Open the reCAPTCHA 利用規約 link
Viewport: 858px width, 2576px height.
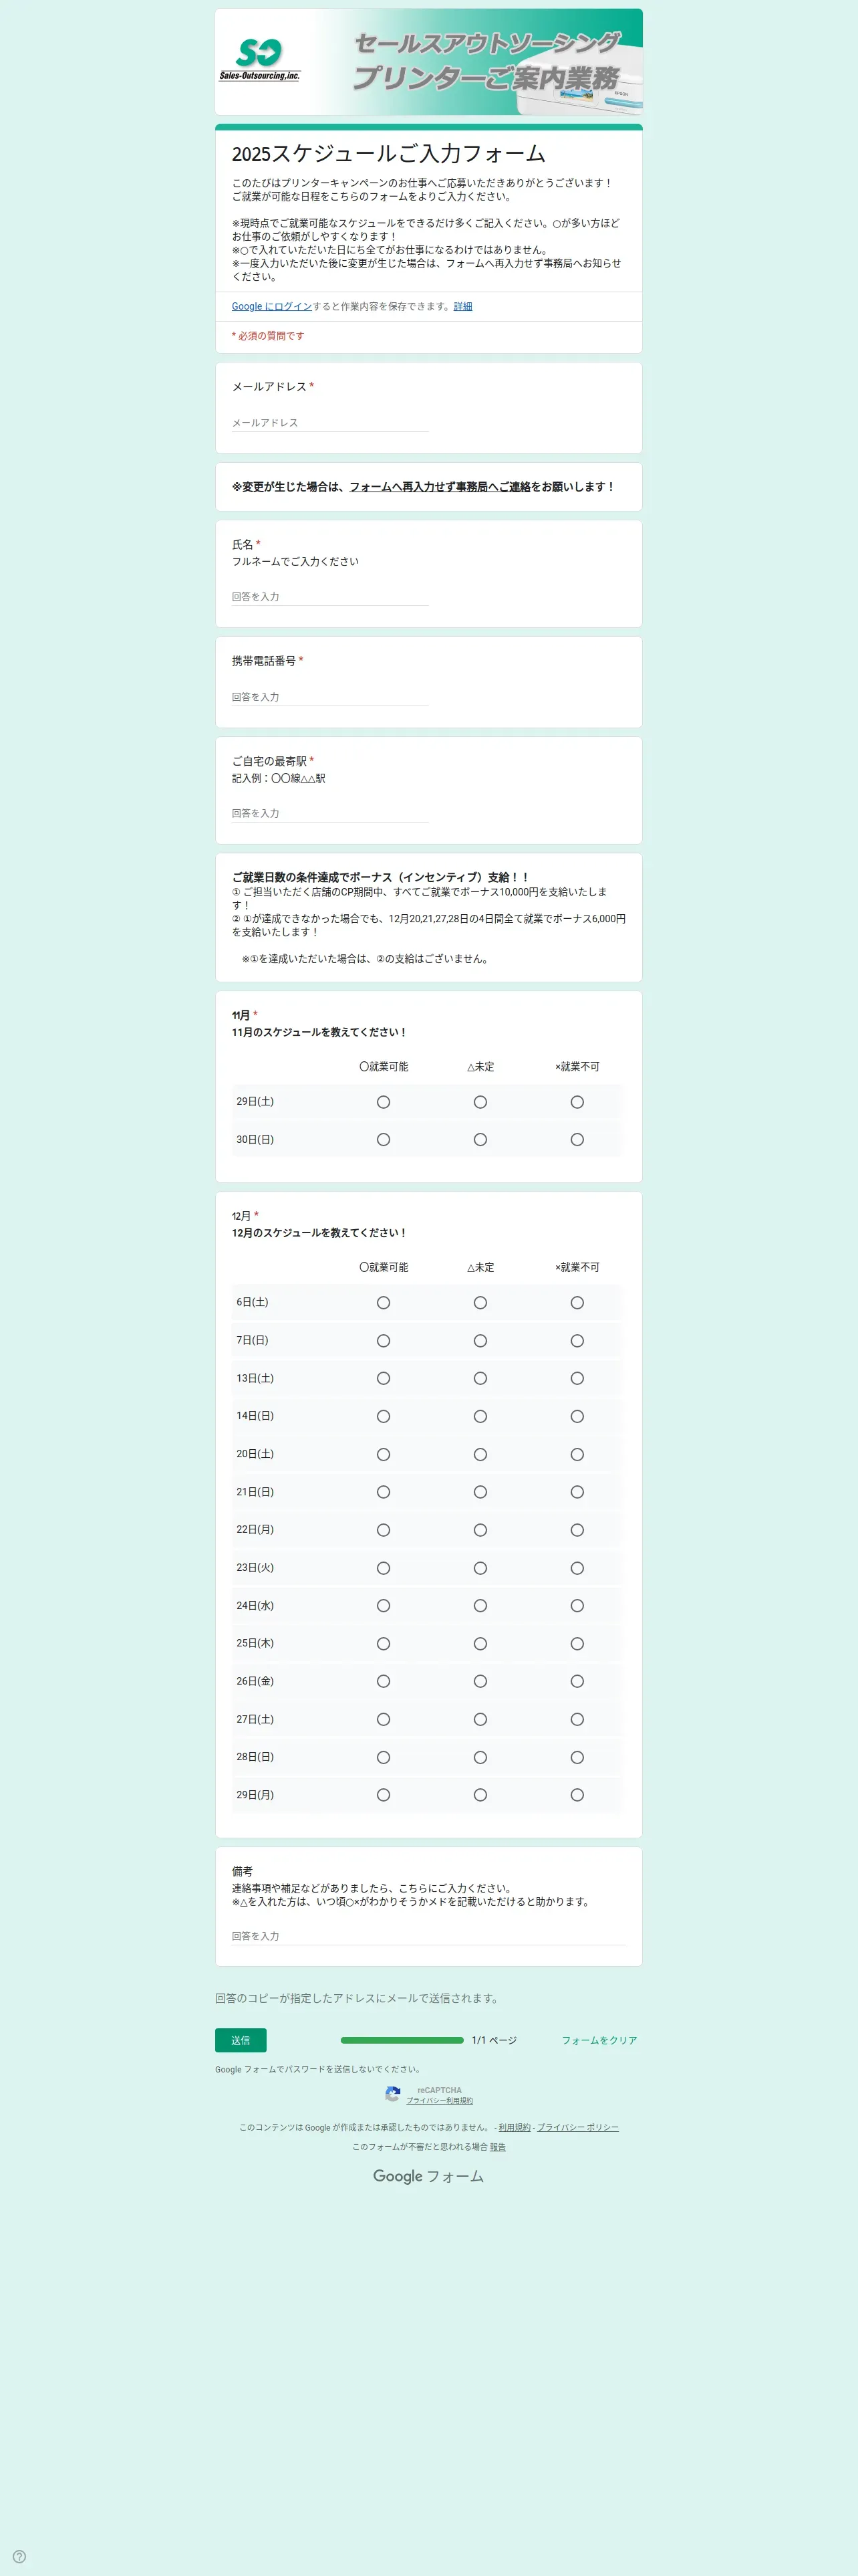tap(460, 2100)
